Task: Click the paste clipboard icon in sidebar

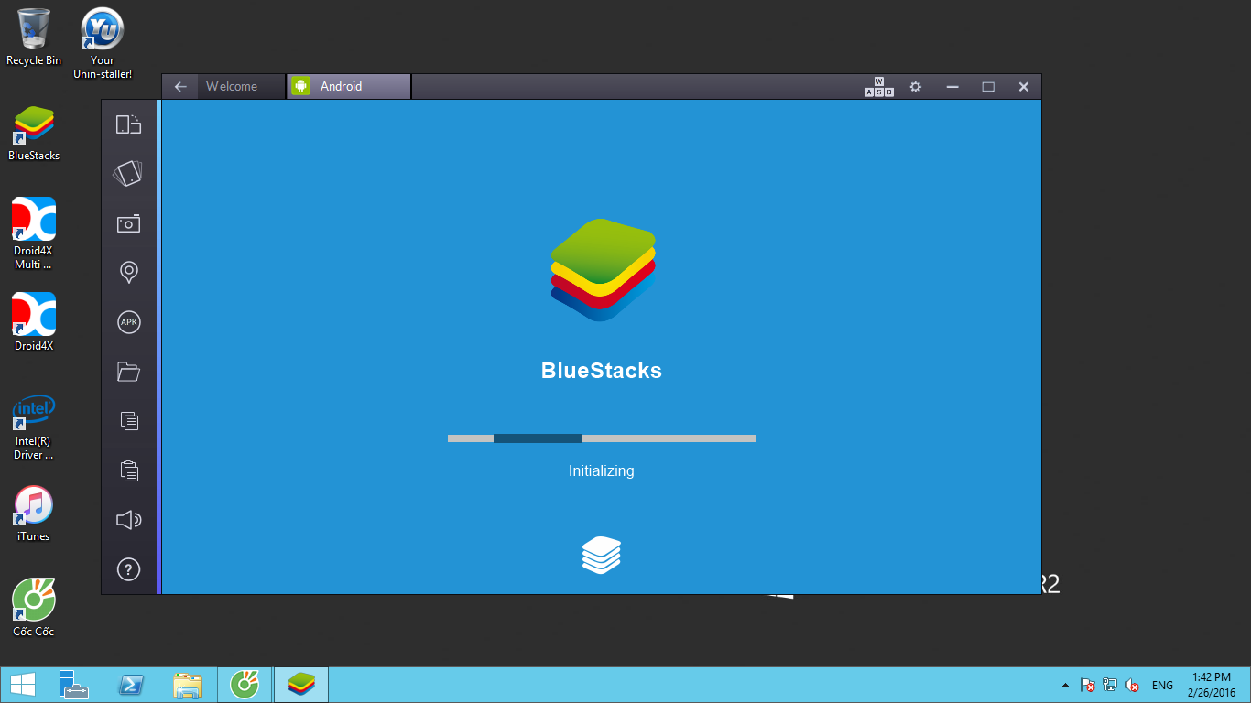Action: pos(129,470)
